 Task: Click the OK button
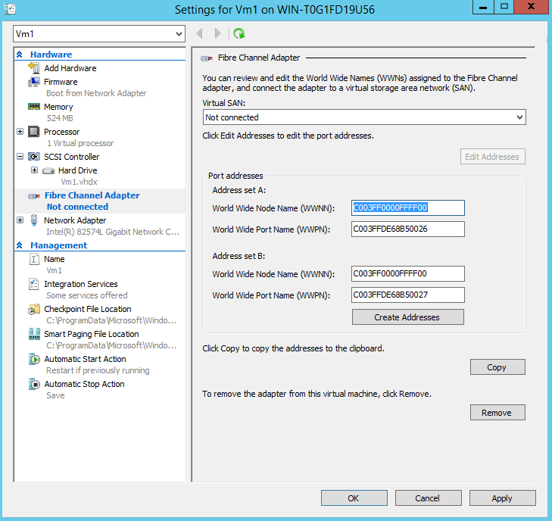click(x=354, y=498)
